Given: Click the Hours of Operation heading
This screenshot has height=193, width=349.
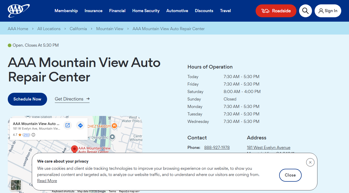Looking at the screenshot, I should tap(210, 67).
